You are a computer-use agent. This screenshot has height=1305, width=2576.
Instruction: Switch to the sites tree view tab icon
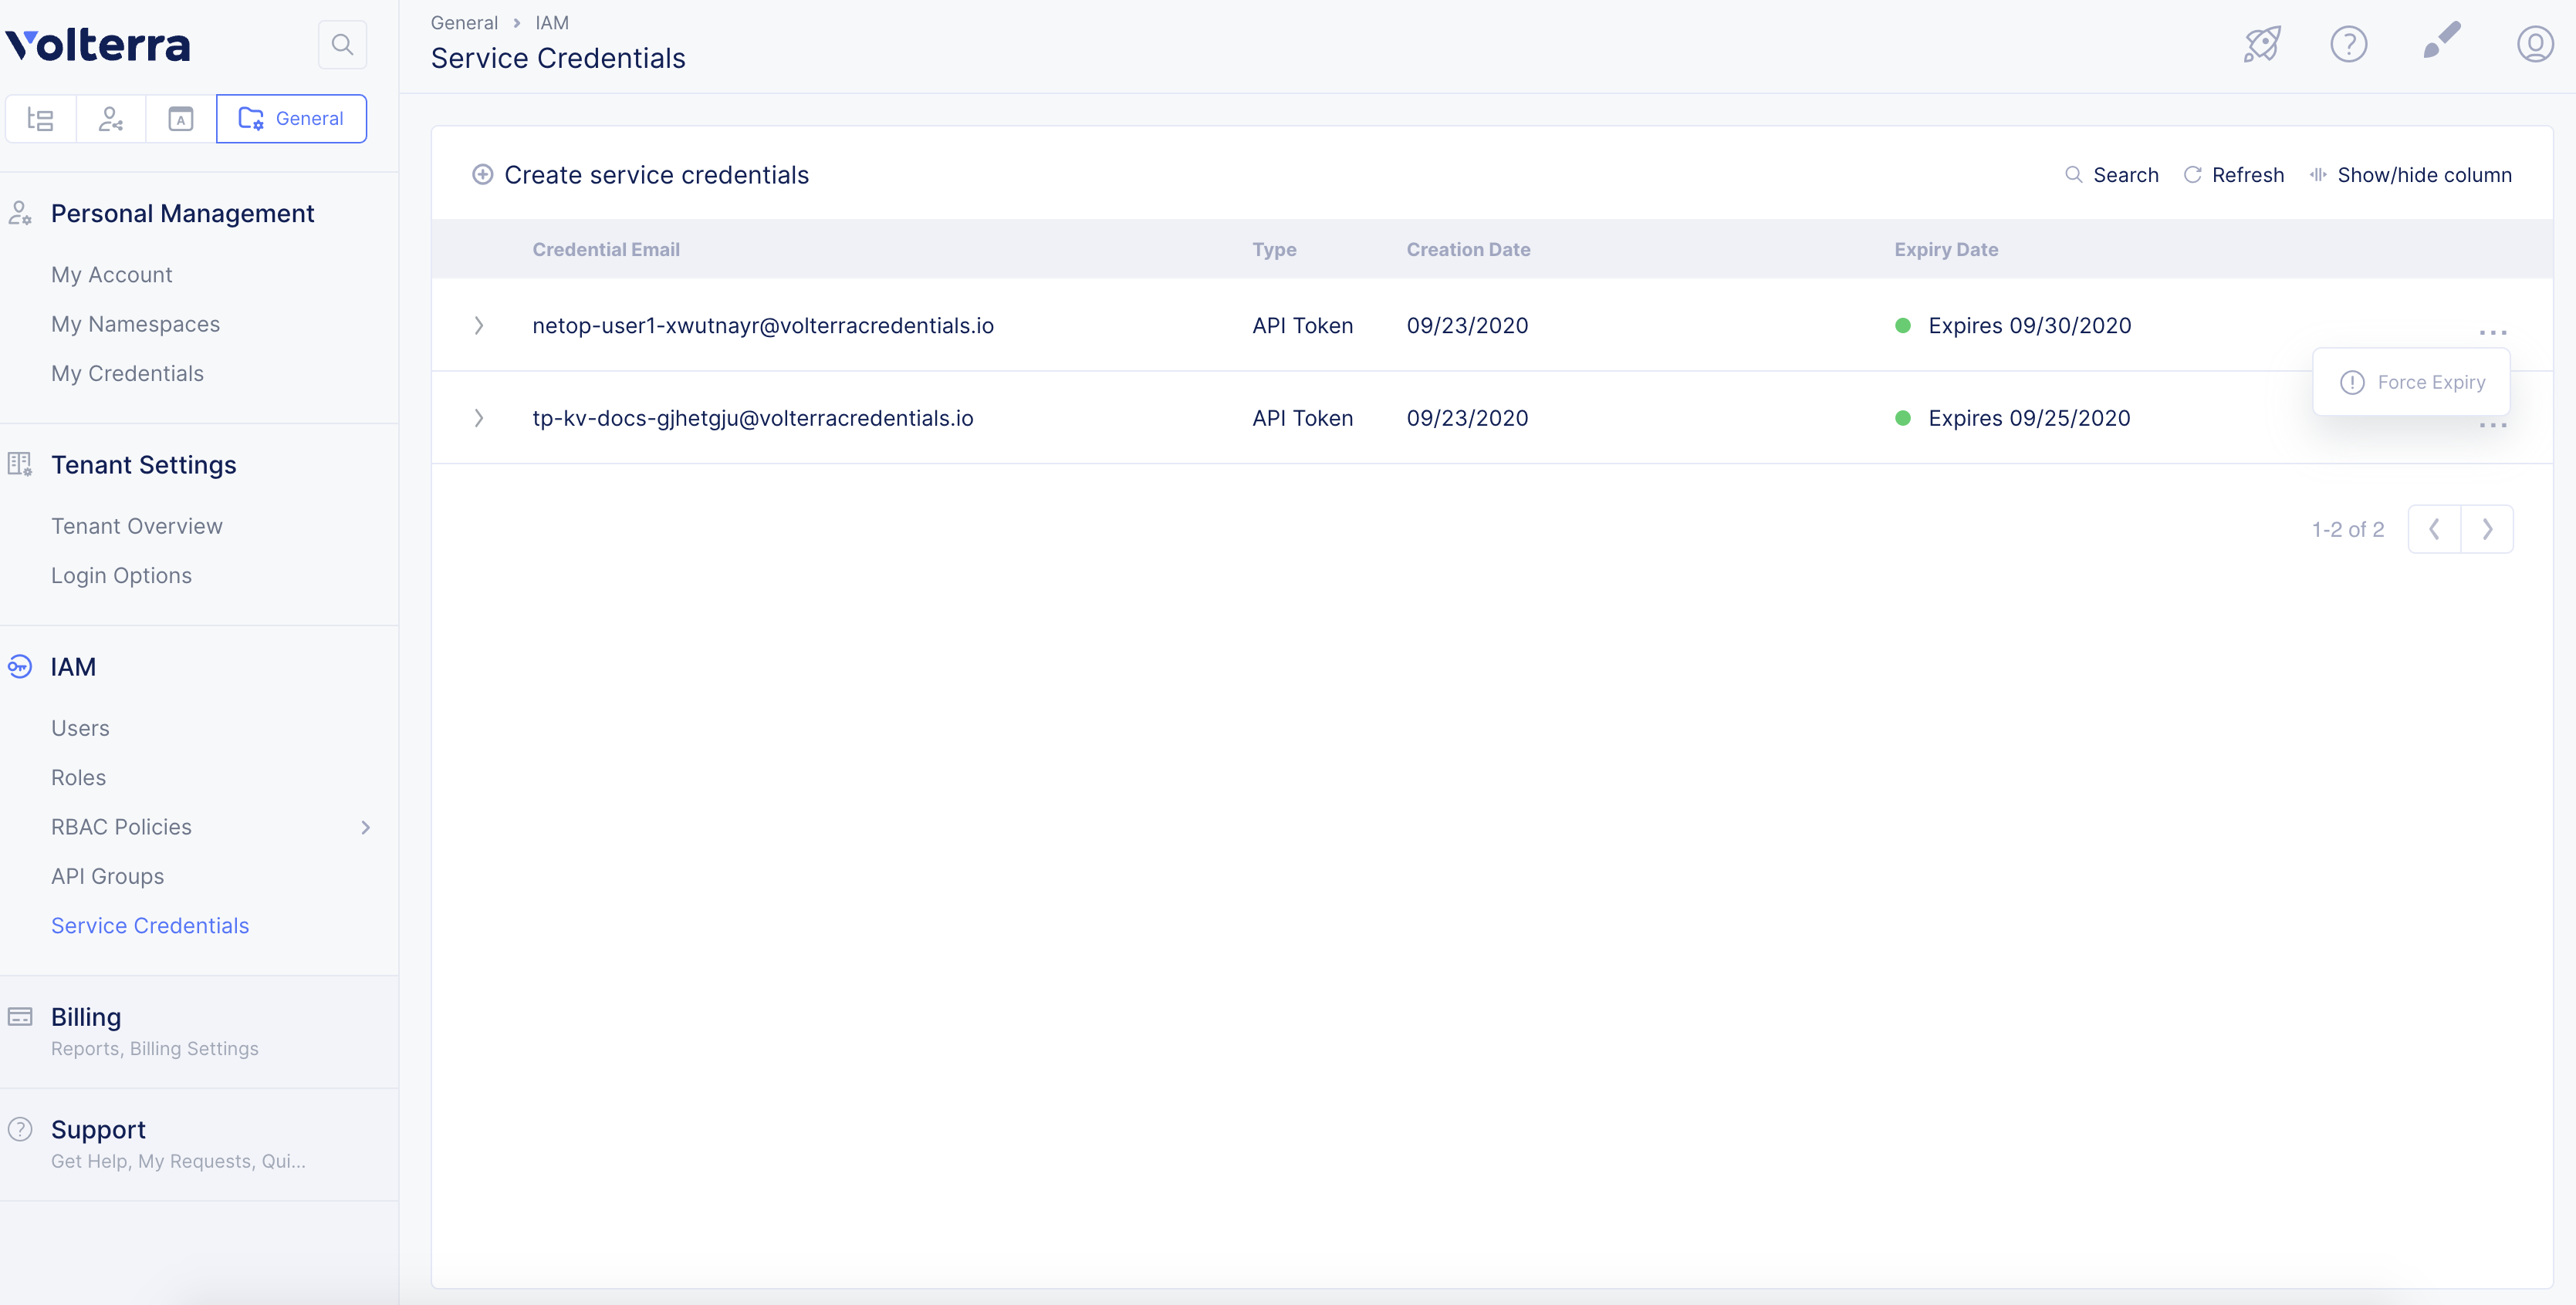click(x=41, y=119)
